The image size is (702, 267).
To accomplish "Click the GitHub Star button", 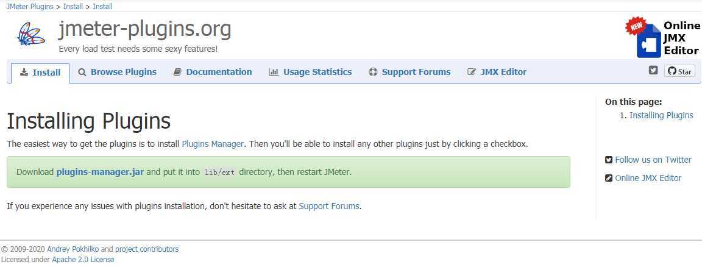I will tap(679, 71).
